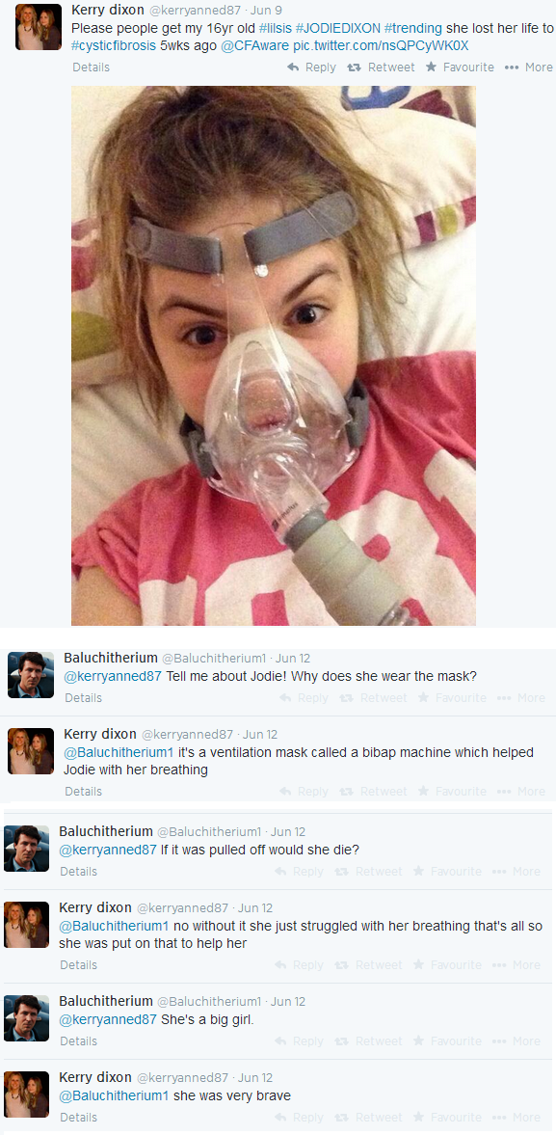Open More options on top tweet
The image size is (556, 1135).
coord(528,68)
